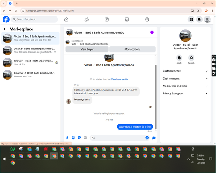The image size is (216, 173).
Task: Click the 'Okay thnx' sent message bubble
Action: tap(135, 127)
